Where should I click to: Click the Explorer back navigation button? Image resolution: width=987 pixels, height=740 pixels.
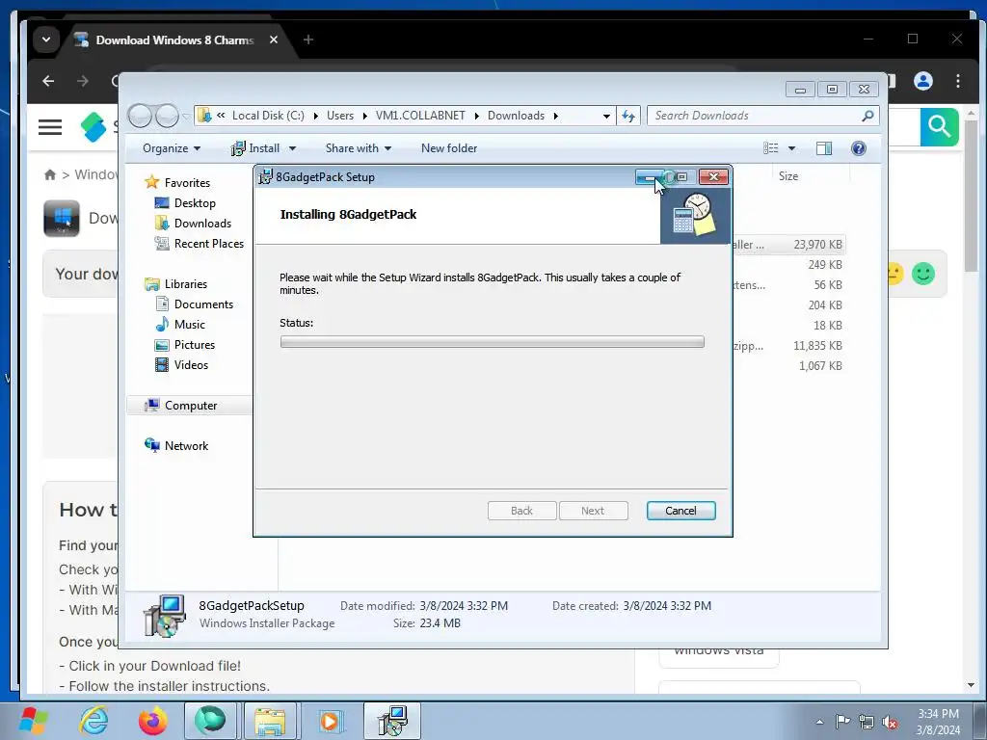140,116
